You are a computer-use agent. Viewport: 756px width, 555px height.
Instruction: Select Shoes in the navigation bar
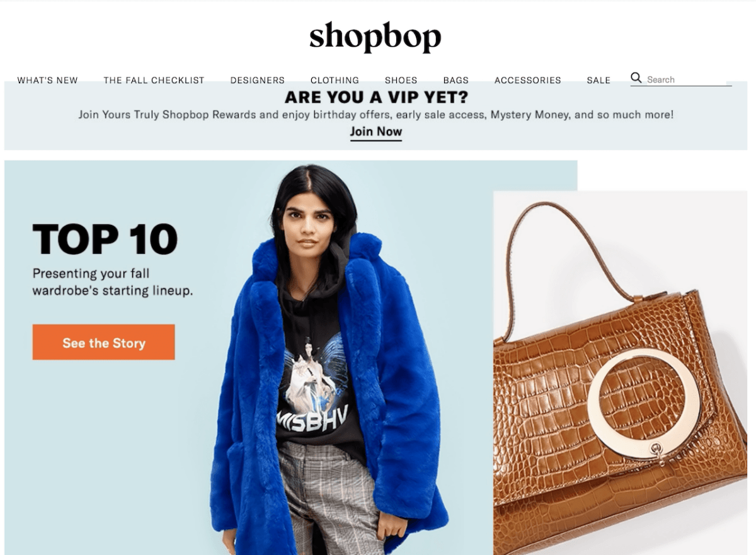(401, 80)
